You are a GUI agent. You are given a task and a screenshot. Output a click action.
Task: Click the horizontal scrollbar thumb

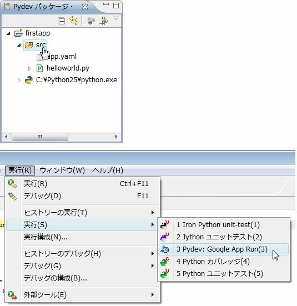(x=40, y=137)
